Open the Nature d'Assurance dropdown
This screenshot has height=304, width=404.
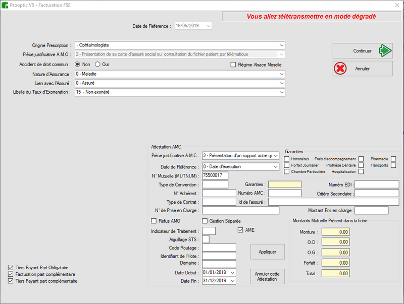281,74
